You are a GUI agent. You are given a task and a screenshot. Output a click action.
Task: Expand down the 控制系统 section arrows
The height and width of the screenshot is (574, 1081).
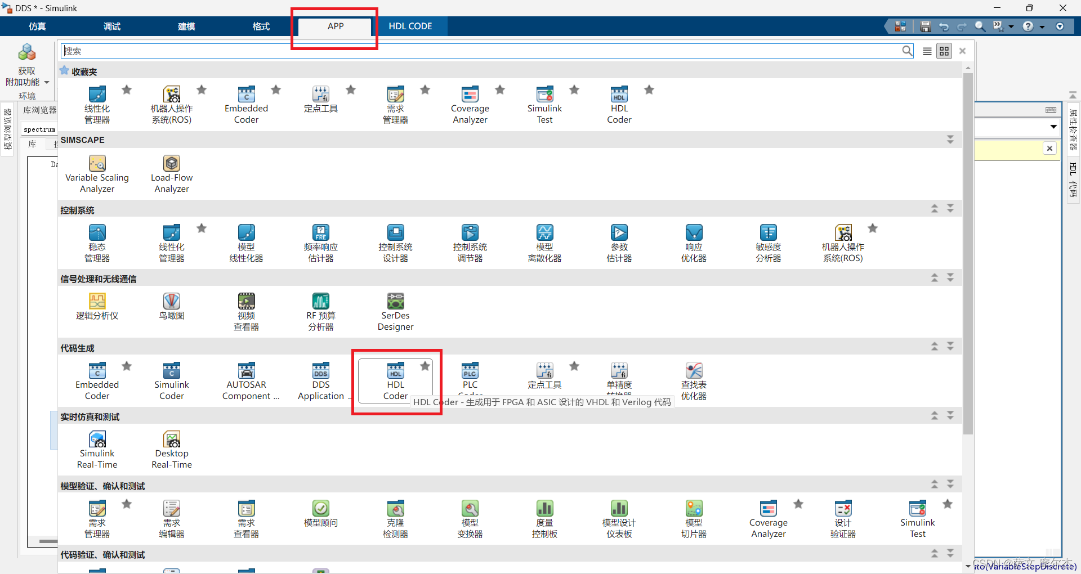tap(950, 209)
